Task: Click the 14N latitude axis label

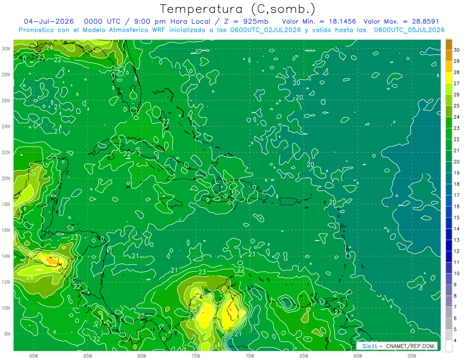Action: tap(6, 256)
